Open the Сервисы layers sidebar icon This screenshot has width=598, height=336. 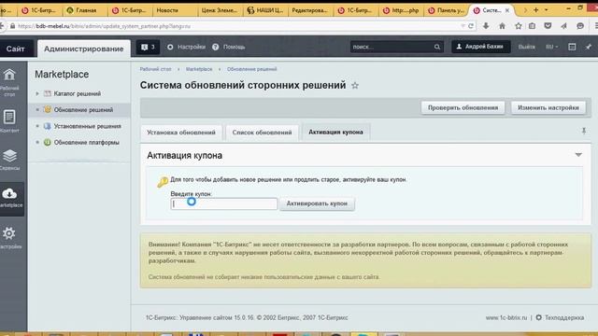pyautogui.click(x=9, y=156)
